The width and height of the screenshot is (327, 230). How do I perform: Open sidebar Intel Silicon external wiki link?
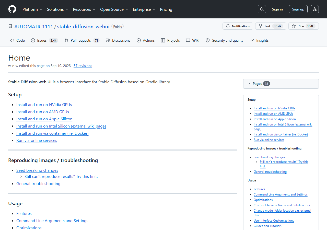coord(283,127)
